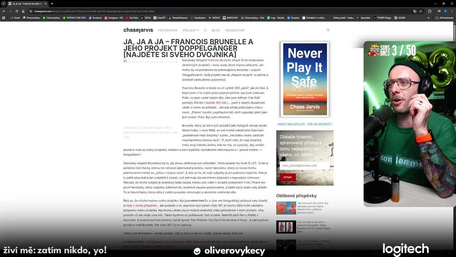This screenshot has height=257, width=456.
Task: Open the OliverovyKecy – Disk bookmark
Action: click(253, 17)
